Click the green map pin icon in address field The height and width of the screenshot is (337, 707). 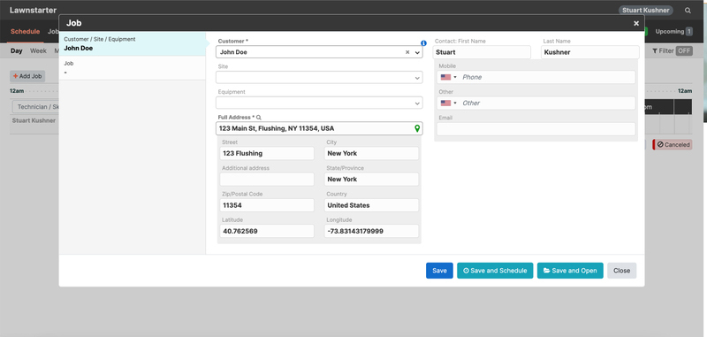point(417,128)
